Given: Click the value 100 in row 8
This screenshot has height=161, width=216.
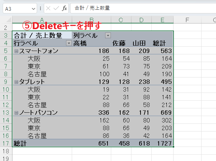Looking at the screenshot, I should tap(104, 74).
